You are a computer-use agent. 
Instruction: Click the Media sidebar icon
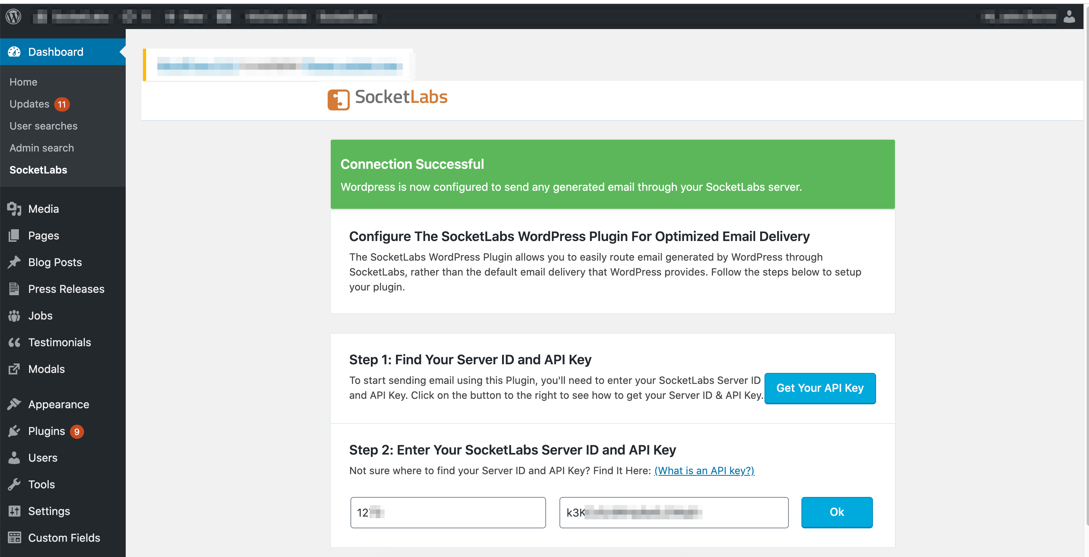(14, 209)
